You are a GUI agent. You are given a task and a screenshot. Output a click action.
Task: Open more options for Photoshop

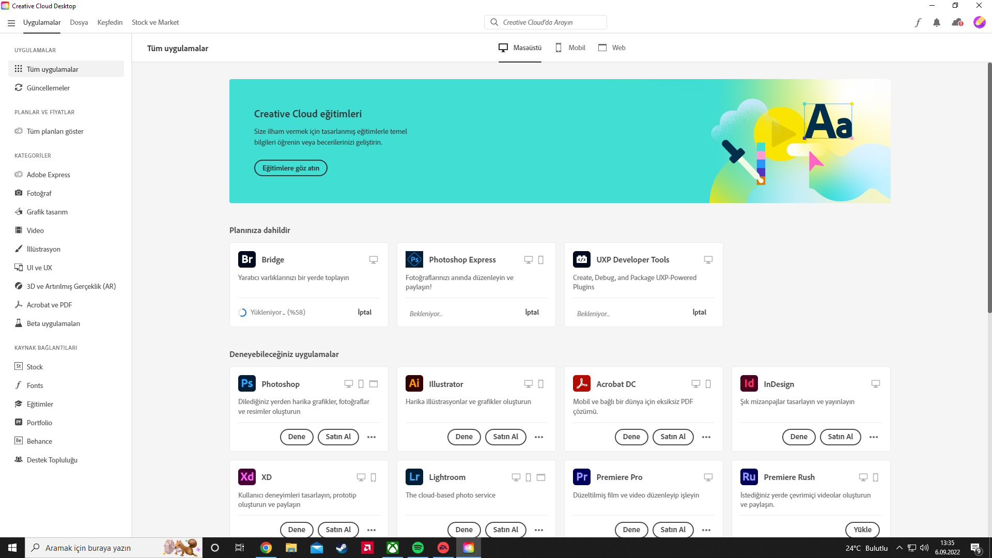371,437
